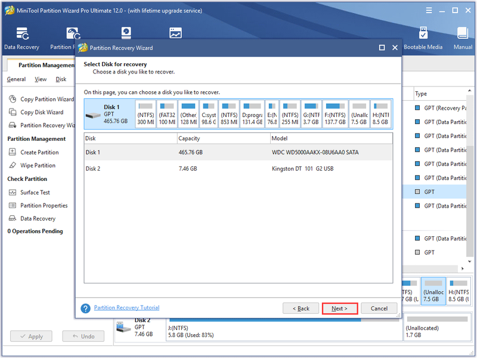477x358 pixels.
Task: Sort by the Capacity column header
Action: coord(224,138)
